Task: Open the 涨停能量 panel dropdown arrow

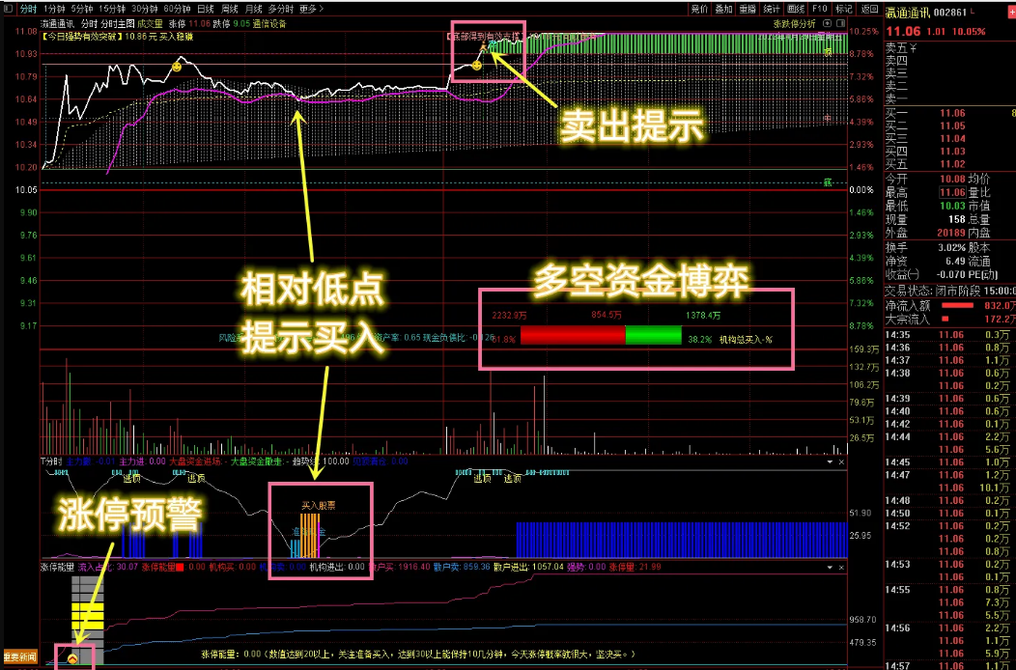Action: click(830, 568)
